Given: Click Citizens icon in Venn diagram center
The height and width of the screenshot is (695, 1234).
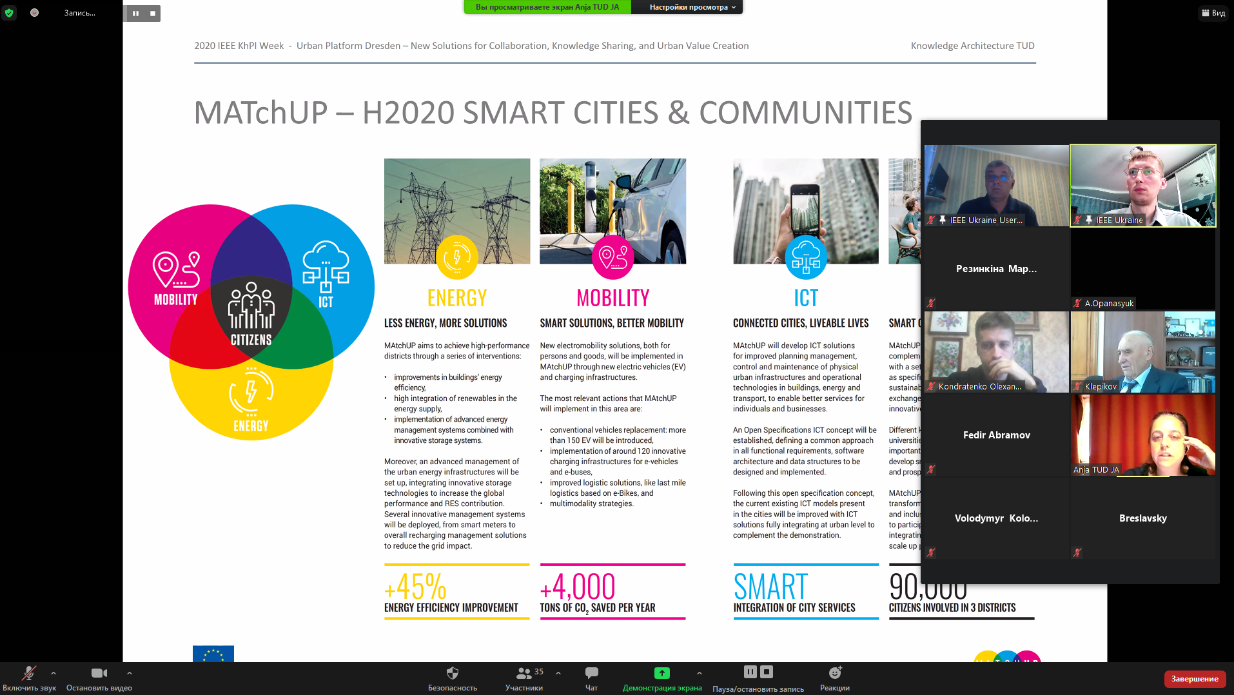Looking at the screenshot, I should click(251, 305).
